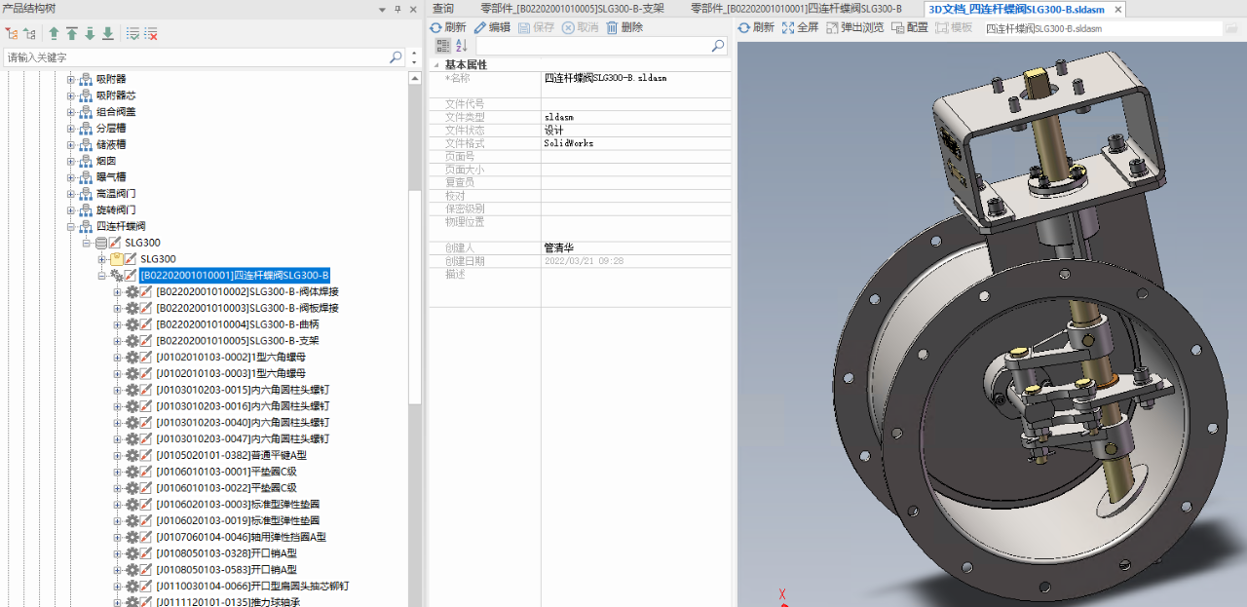
Task: Click the 删除 delete button
Action: tap(623, 27)
